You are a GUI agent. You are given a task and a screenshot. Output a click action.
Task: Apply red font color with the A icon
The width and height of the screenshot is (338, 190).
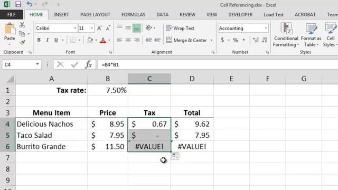pyautogui.click(x=103, y=40)
